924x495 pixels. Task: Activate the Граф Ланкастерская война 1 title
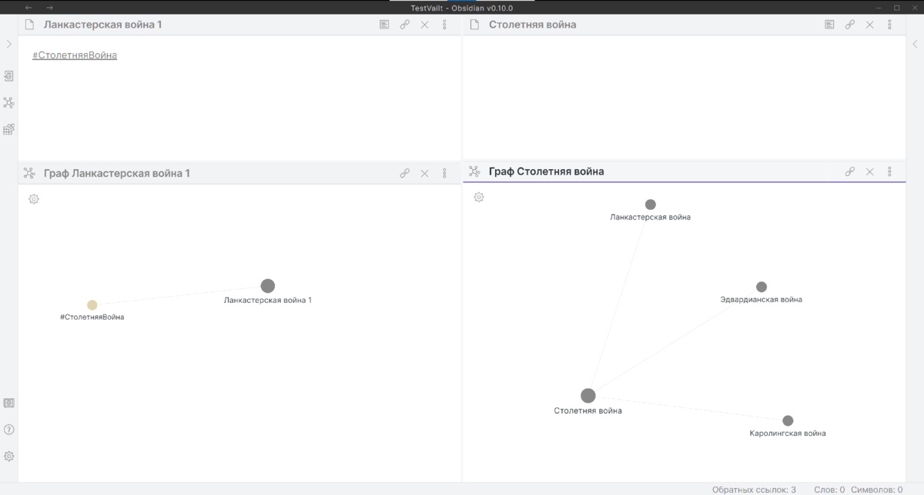point(117,173)
